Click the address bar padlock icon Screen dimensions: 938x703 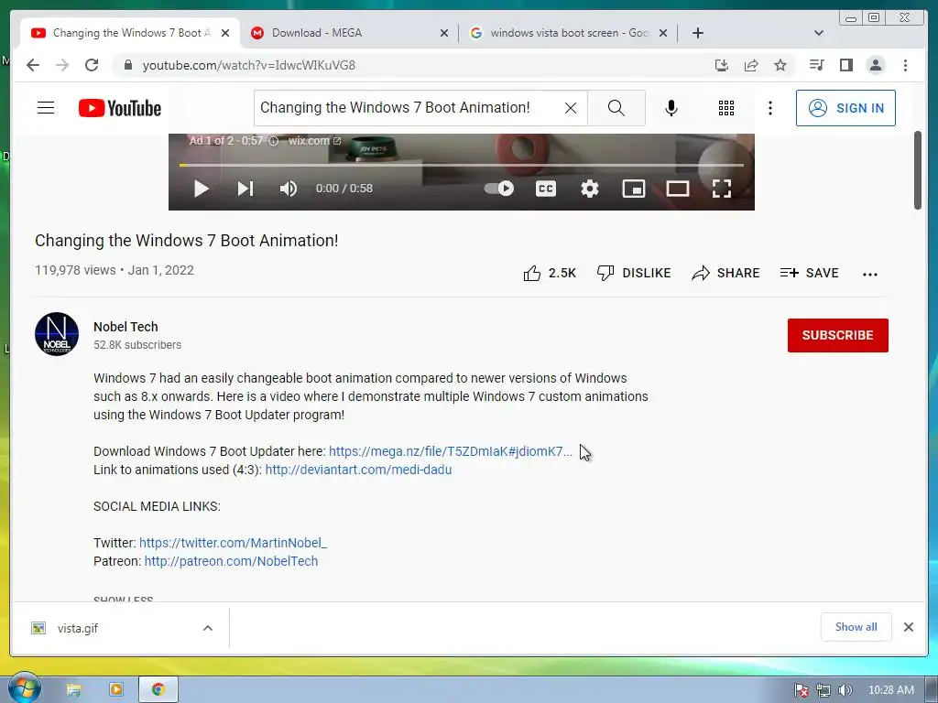click(x=127, y=65)
